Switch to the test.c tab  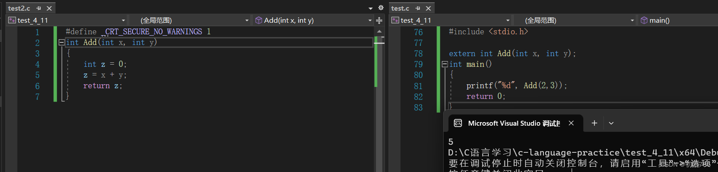pos(400,8)
